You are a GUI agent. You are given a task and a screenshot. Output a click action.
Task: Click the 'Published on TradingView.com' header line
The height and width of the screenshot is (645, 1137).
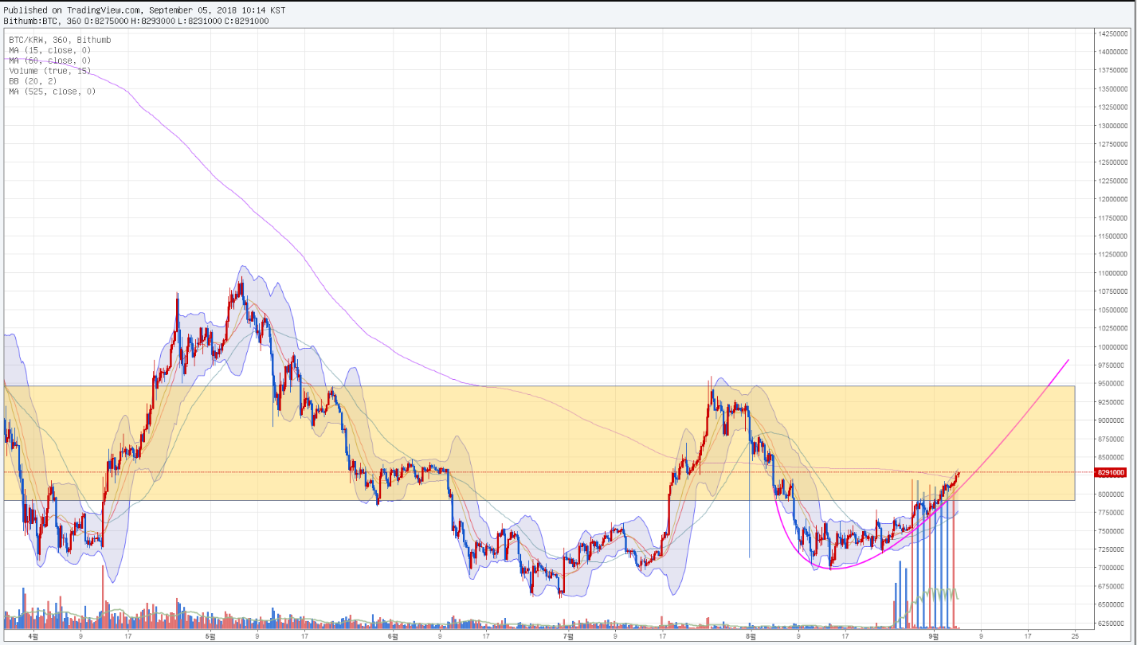click(144, 10)
